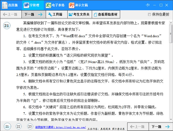Click the text “Word素材.docx” in requirement 1
173x131 pixels.
tap(74, 36)
